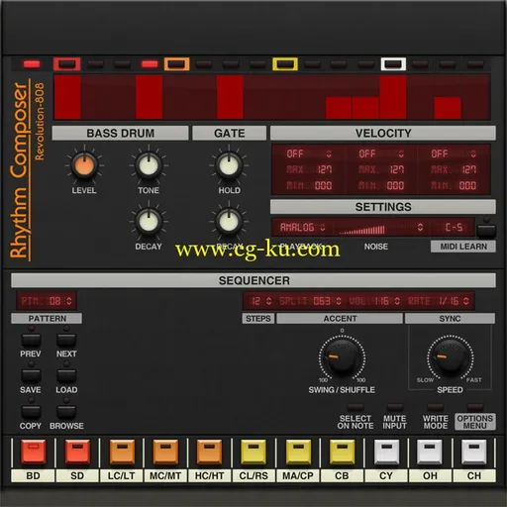Screen dimensions: 507x507
Task: Click the SWING / SHUFFLE knob
Action: tap(342, 358)
